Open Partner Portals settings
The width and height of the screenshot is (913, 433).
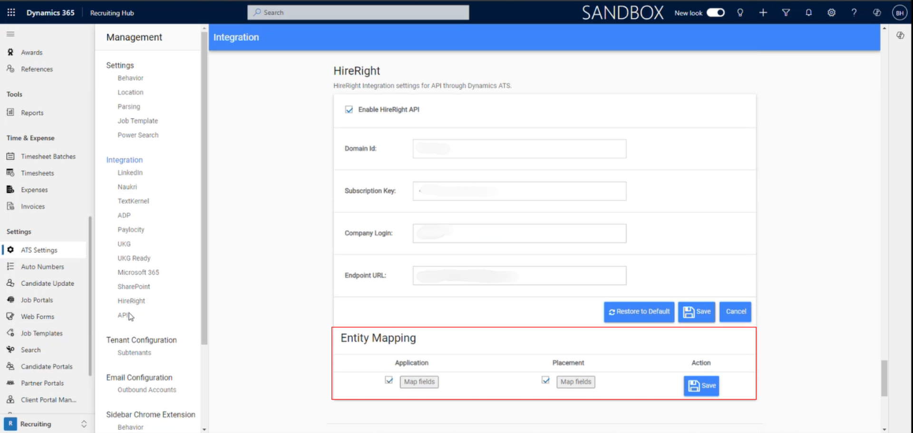click(x=42, y=384)
